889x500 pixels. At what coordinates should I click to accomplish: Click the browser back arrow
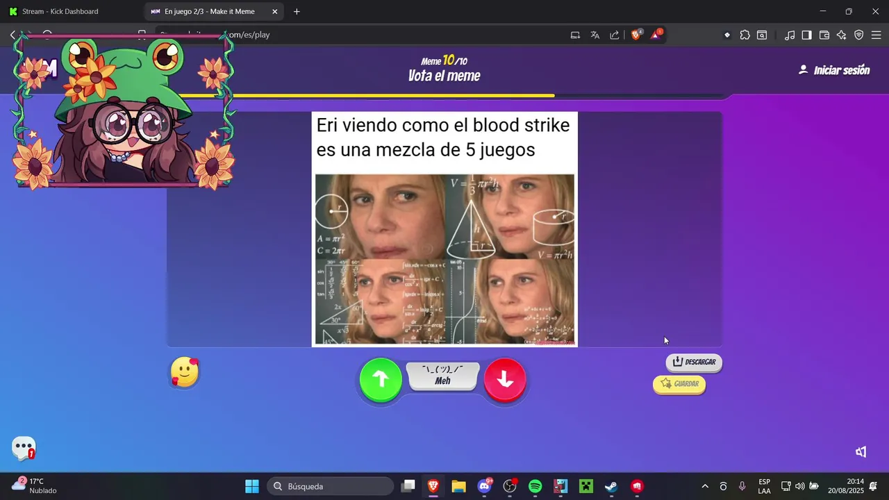[13, 35]
